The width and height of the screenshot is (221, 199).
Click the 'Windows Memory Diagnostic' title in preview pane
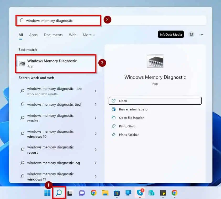click(x=155, y=77)
